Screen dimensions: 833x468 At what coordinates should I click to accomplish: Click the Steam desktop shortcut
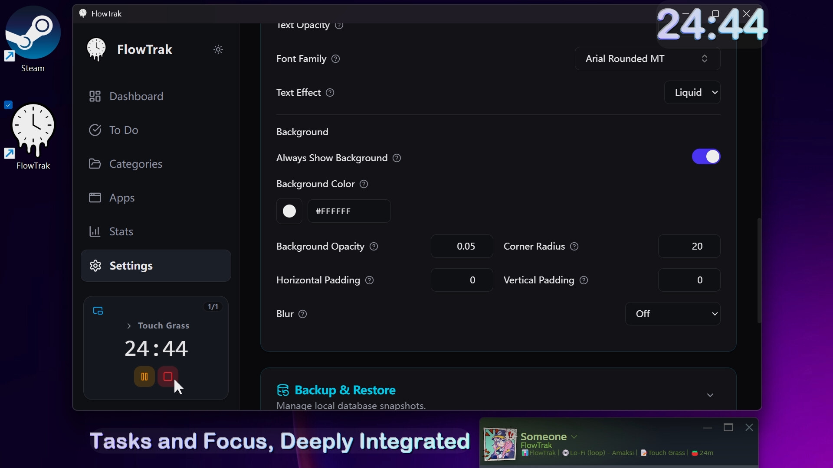(33, 39)
